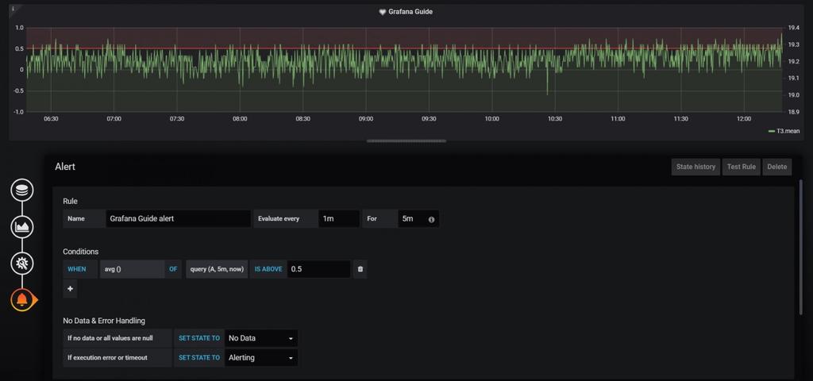Click the 'If no data or all values are null' label
This screenshot has height=381, width=813.
[118, 338]
